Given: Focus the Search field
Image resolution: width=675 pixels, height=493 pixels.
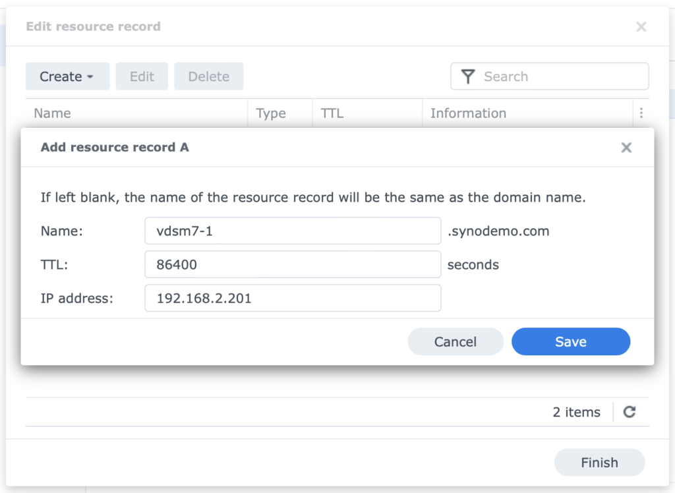Looking at the screenshot, I should (x=549, y=76).
